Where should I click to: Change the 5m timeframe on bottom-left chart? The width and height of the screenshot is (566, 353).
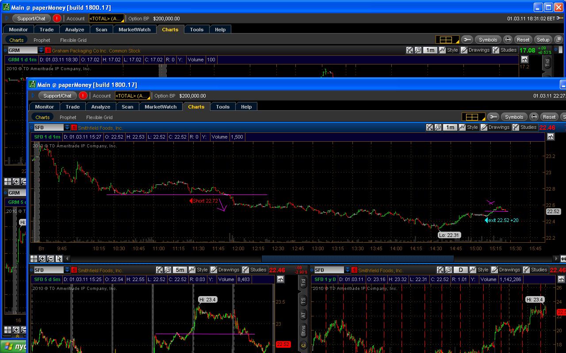(x=180, y=270)
